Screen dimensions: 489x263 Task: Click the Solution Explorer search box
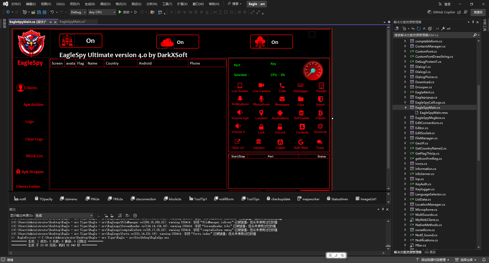[433, 35]
